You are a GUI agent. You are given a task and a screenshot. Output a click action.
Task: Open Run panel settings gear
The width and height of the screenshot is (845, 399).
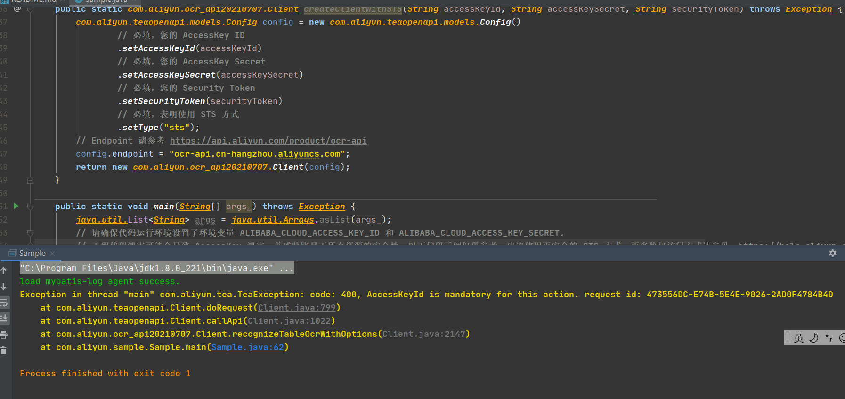[833, 253]
